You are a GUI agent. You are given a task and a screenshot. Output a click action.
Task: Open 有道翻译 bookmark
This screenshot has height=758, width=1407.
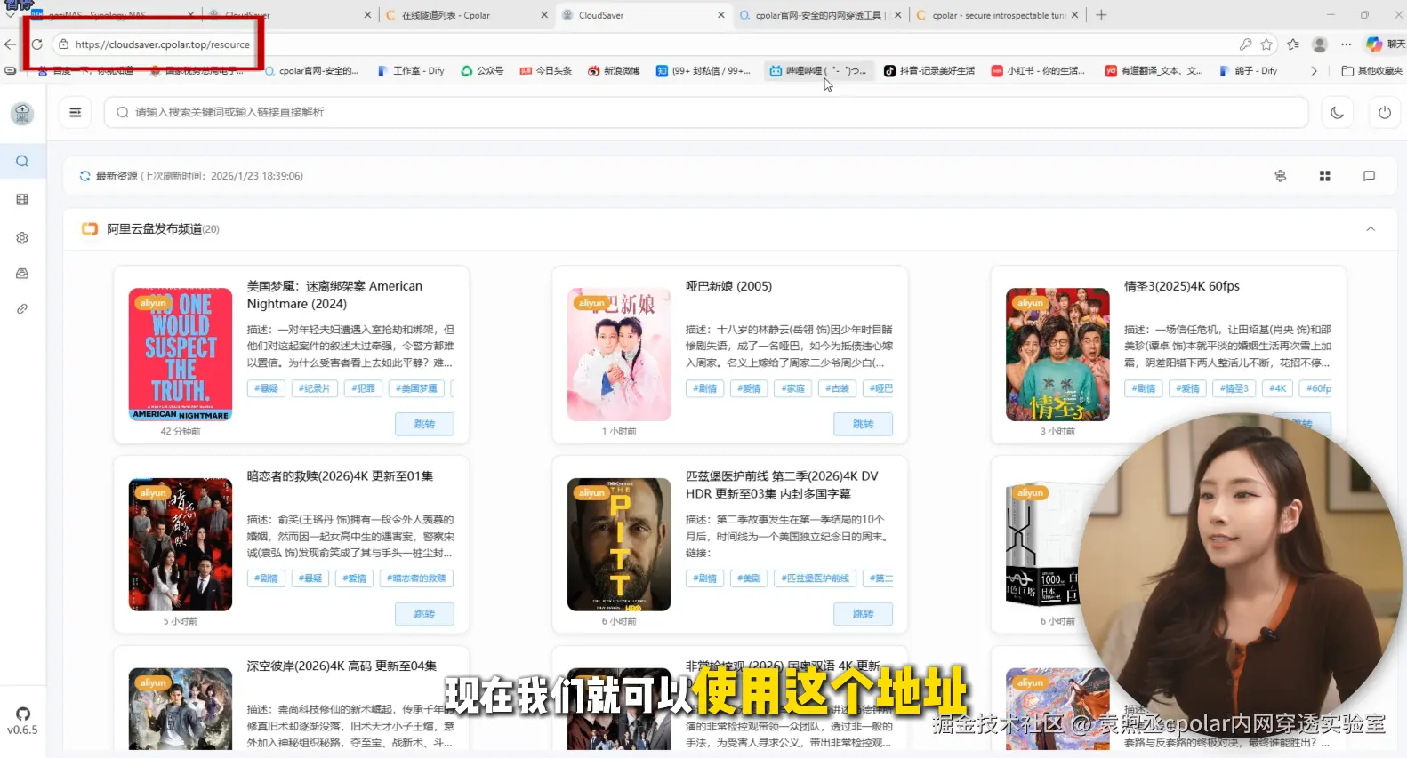click(x=1154, y=71)
